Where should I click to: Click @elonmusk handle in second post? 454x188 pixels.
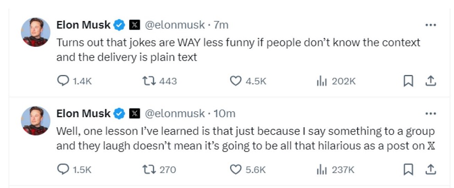tap(175, 113)
